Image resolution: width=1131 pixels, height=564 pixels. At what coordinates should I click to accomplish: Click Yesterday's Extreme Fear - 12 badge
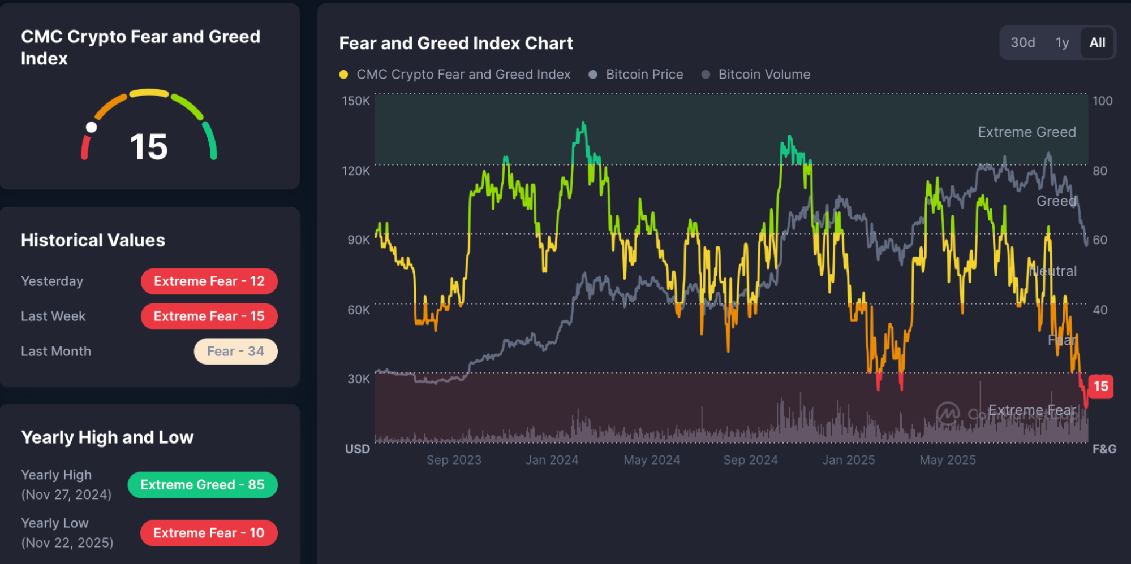pos(209,281)
